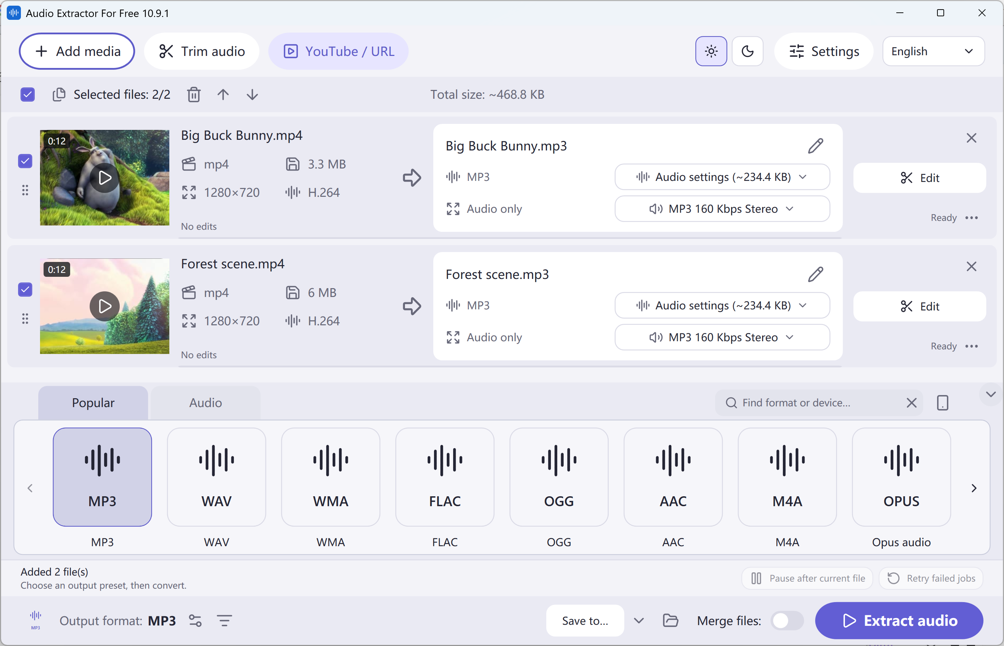The height and width of the screenshot is (646, 1004).
Task: Move selected files up with the arrow
Action: point(223,95)
